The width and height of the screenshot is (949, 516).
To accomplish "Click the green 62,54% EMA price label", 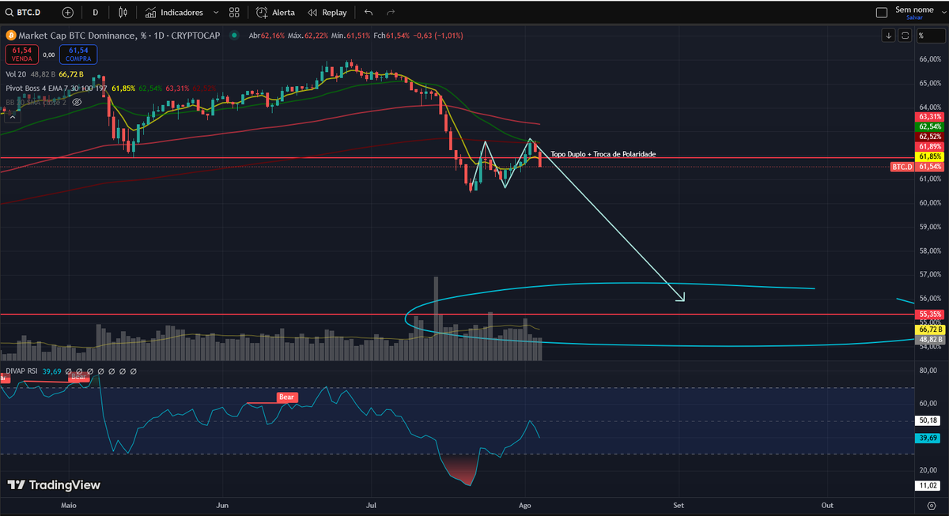I will [x=928, y=126].
